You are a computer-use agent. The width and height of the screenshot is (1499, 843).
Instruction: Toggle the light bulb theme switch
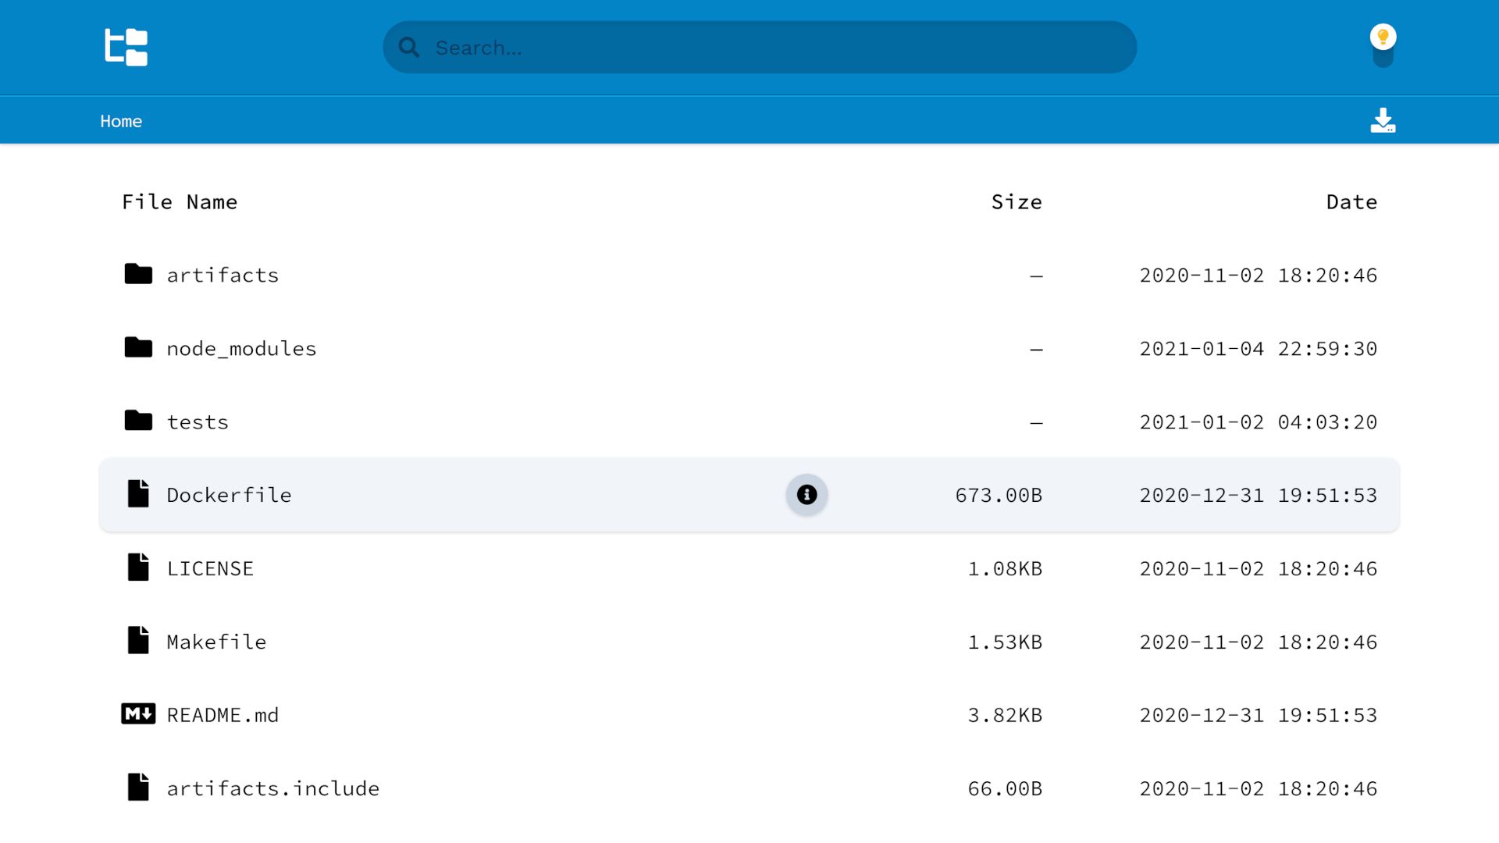[x=1383, y=45]
